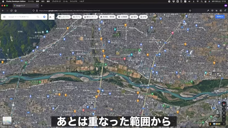The height and width of the screenshot is (128, 228).
Task: Open the Firefox application menu
Action: 225,11
